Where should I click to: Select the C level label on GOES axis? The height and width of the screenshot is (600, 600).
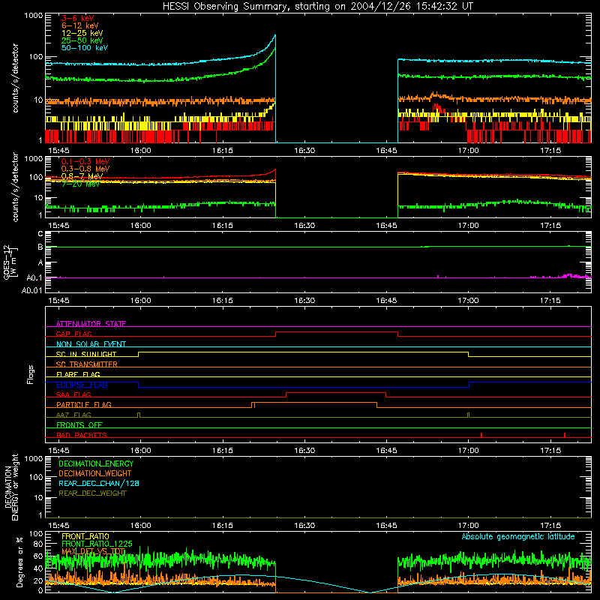(40, 234)
